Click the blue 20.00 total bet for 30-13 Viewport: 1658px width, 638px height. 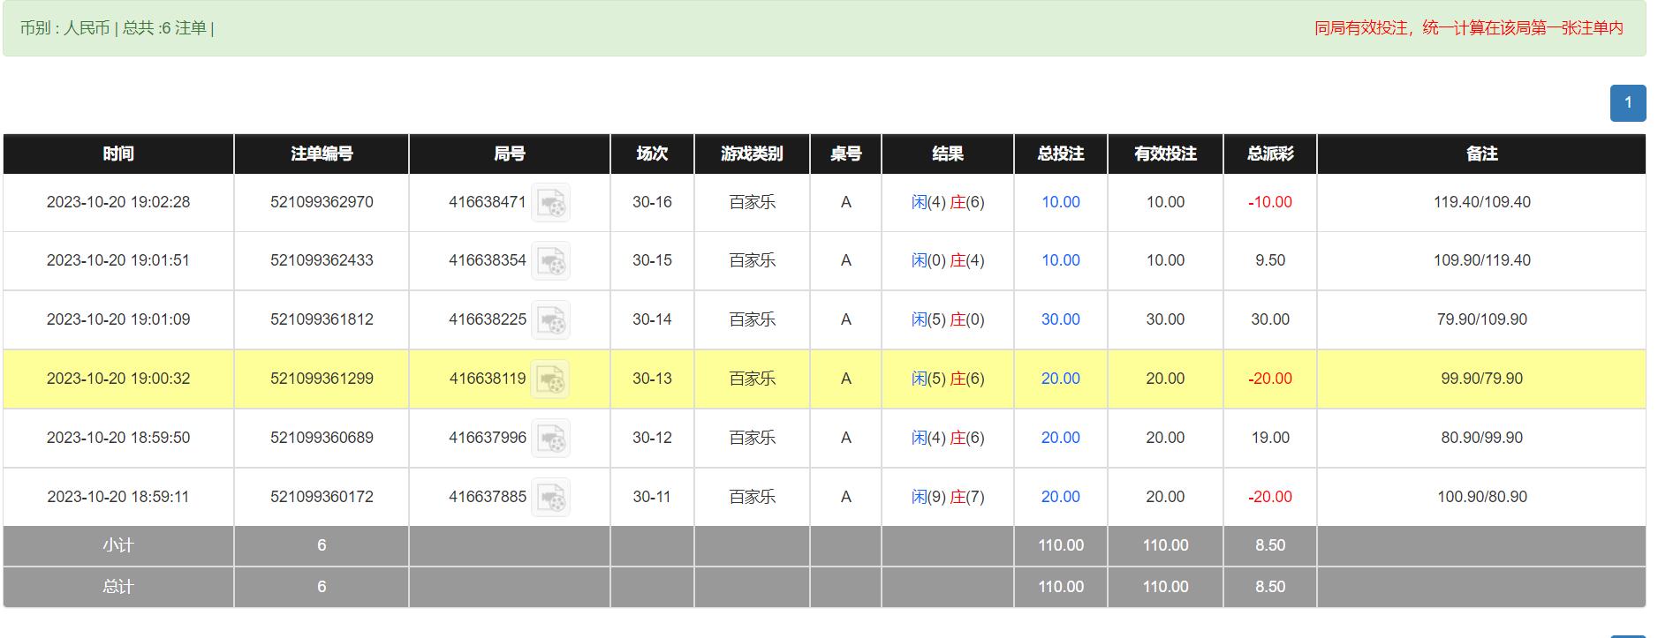coord(1061,379)
